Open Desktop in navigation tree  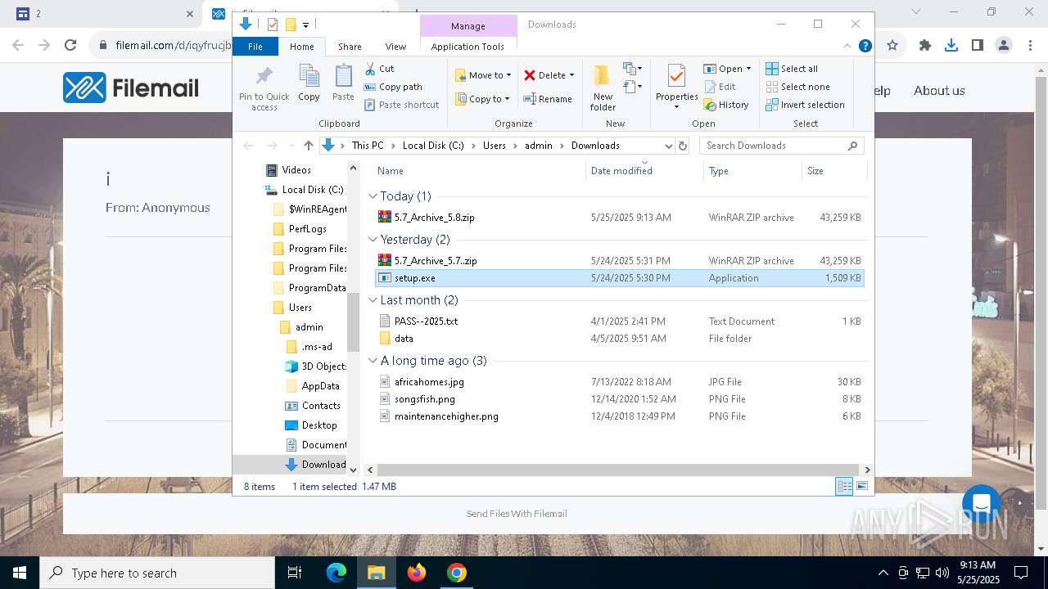tap(311, 425)
